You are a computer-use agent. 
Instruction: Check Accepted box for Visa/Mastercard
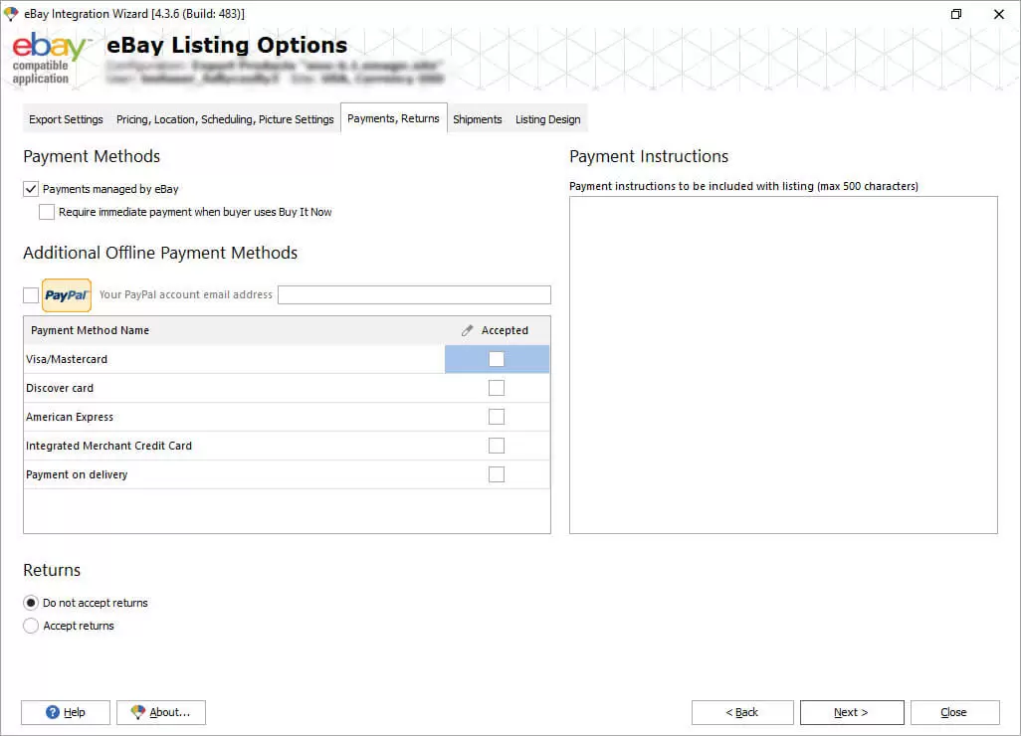pyautogui.click(x=497, y=359)
